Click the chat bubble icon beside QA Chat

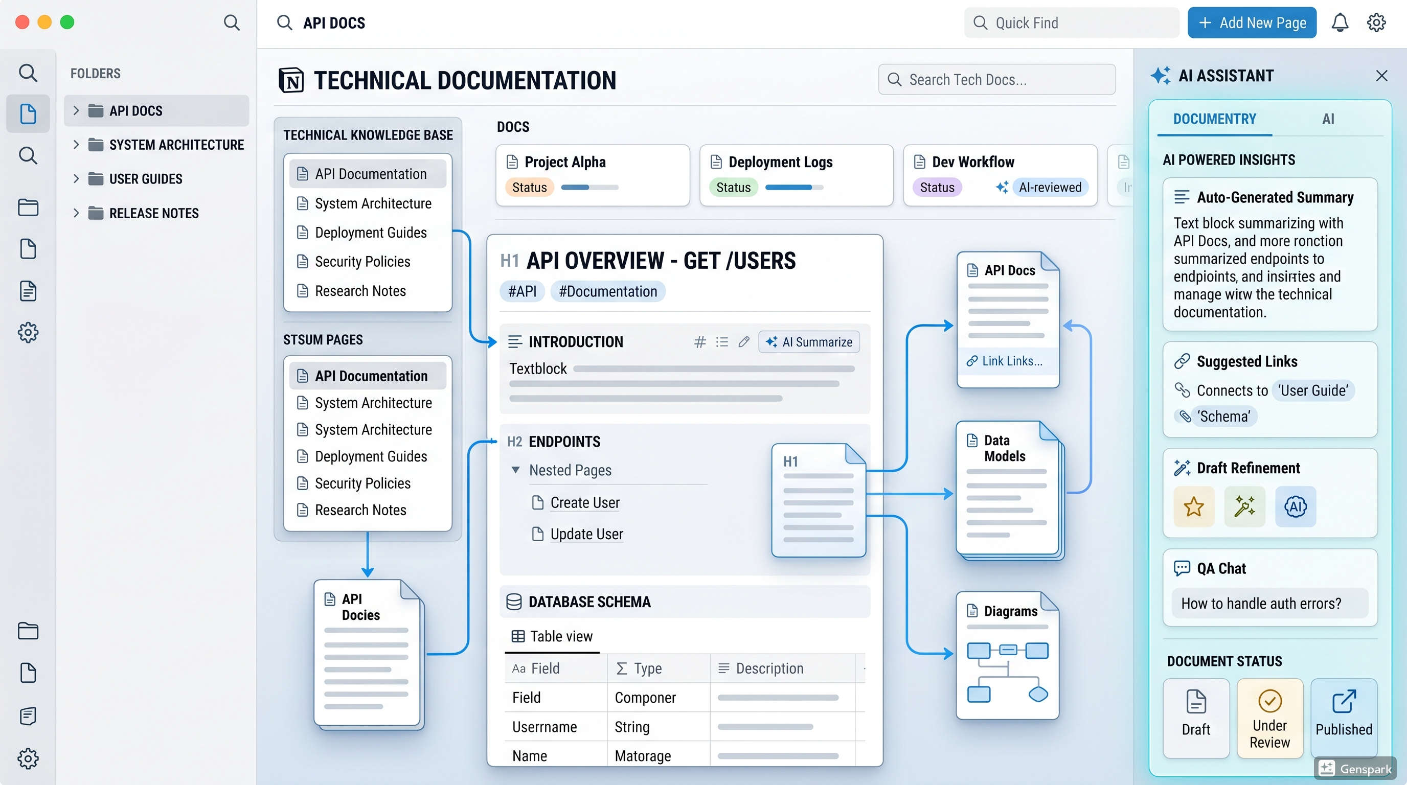[x=1182, y=568]
